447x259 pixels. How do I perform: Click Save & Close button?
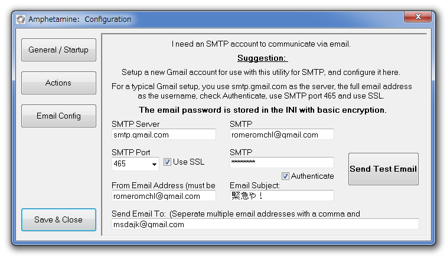coord(58,219)
